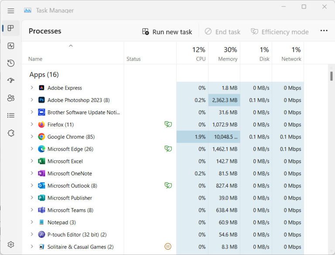This screenshot has width=335, height=255.
Task: Click the Google Chrome app icon
Action: pyautogui.click(x=41, y=137)
